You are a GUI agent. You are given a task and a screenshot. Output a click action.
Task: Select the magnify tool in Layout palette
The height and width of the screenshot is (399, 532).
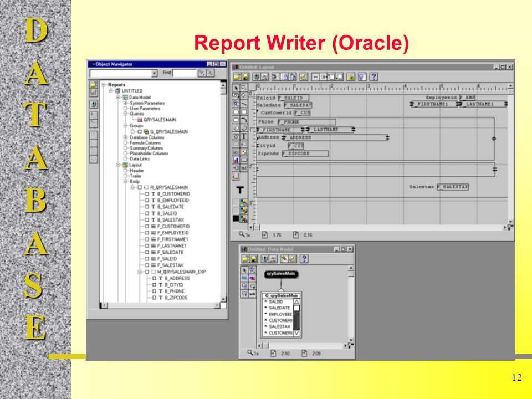click(x=236, y=104)
